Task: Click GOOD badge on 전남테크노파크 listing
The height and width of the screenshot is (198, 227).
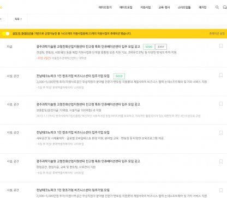Action: [119, 76]
